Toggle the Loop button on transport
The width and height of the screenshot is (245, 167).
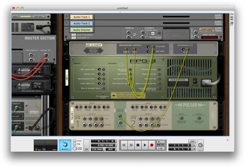(x=192, y=141)
